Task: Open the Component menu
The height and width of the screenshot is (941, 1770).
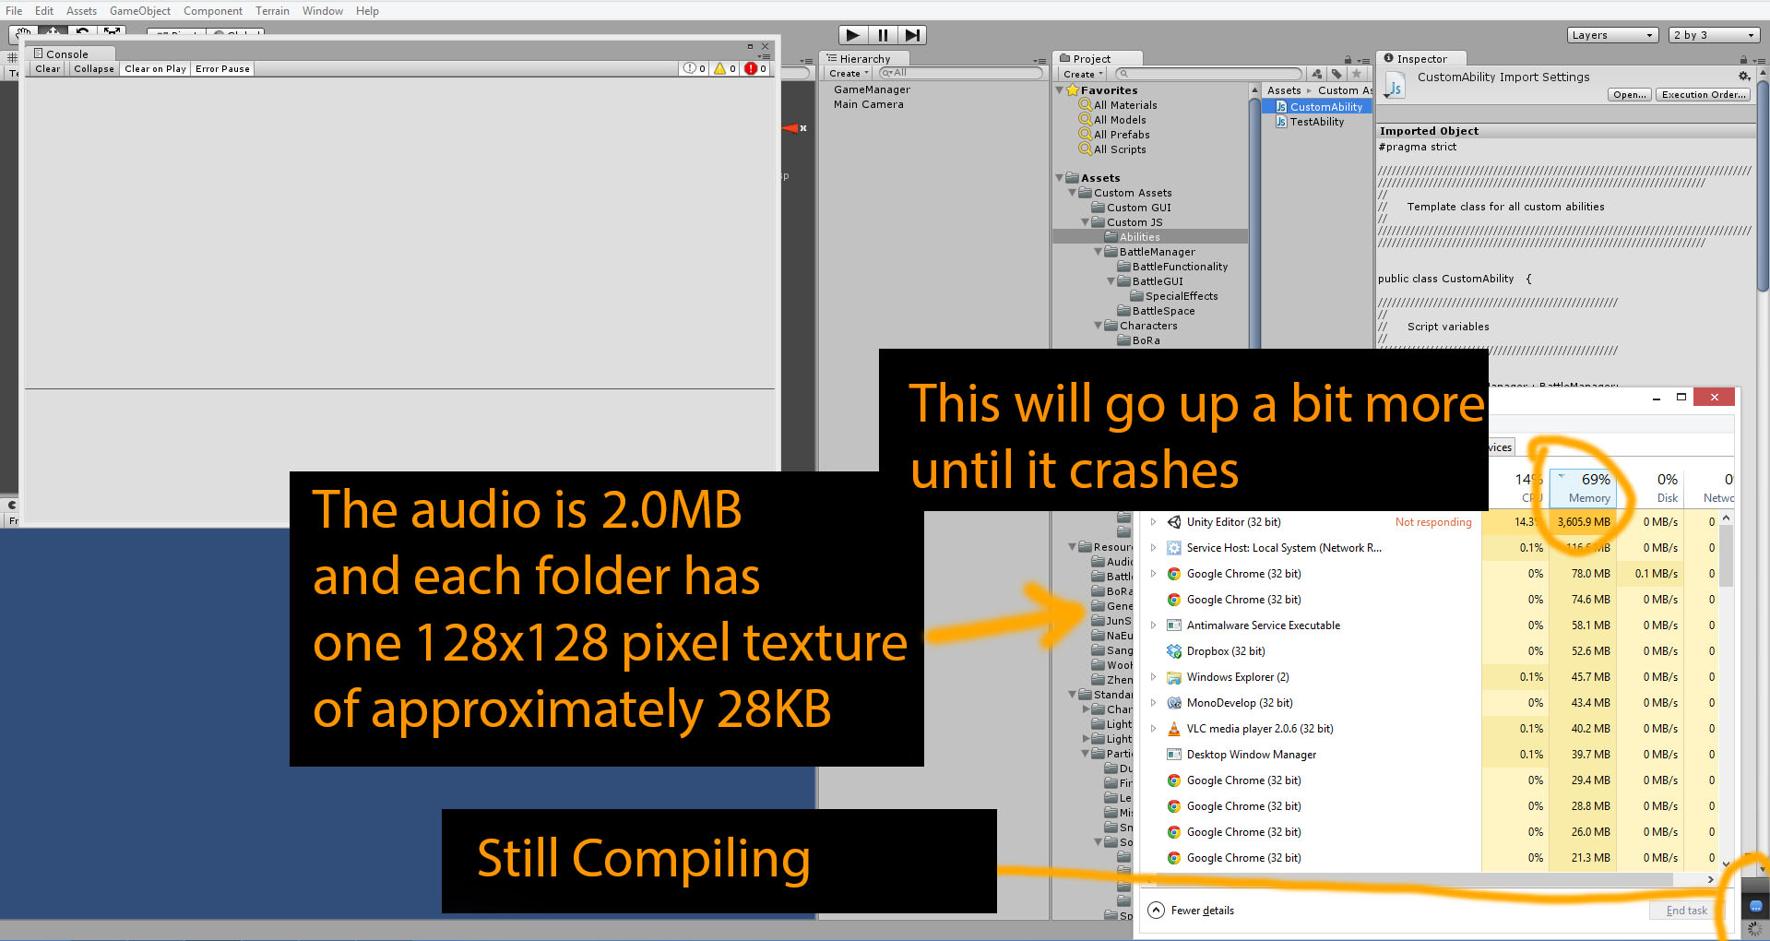Action: point(213,11)
